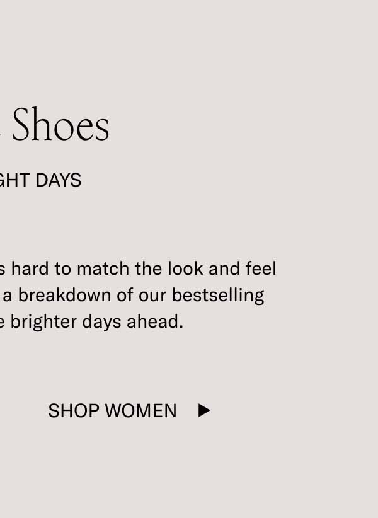Viewport: 378px width, 518px height.
Task: Click the word SHOP in the link
Action: click(74, 411)
